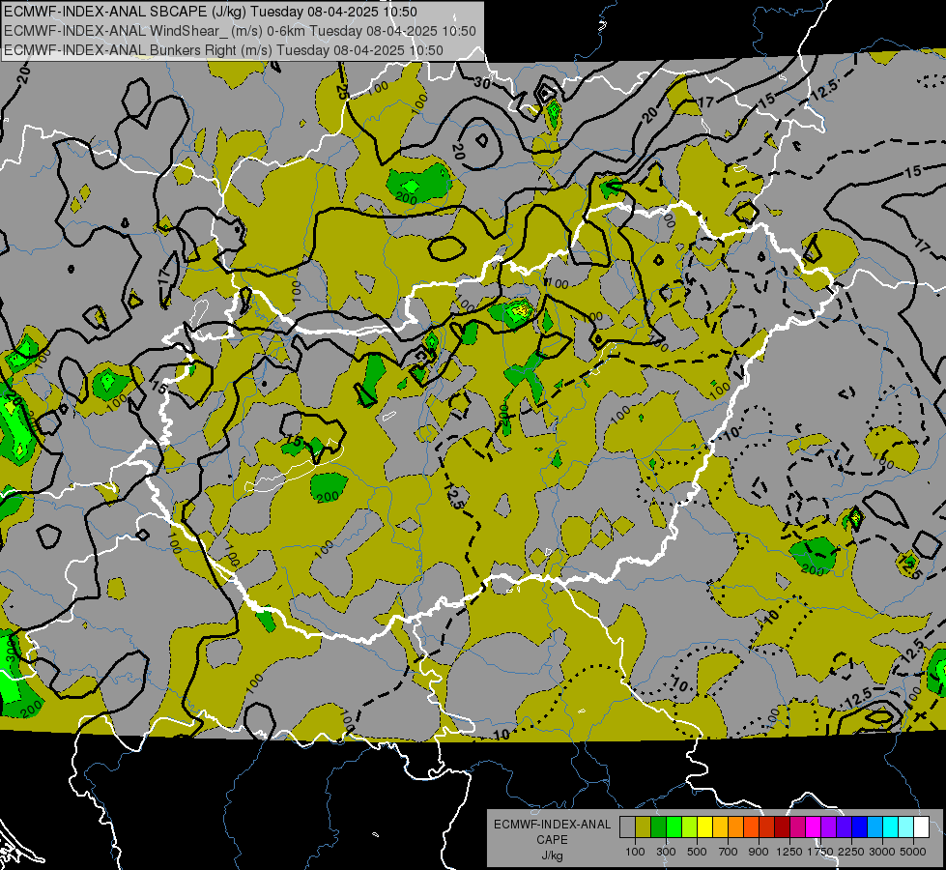Click the ECMWF-INDEX-ANAL label in legend
The width and height of the screenshot is (946, 870).
point(552,825)
